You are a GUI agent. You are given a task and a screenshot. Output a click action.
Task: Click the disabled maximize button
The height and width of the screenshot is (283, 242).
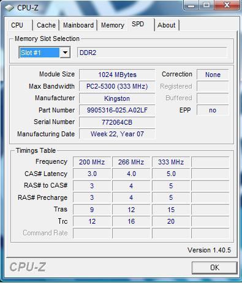[x=206, y=5]
